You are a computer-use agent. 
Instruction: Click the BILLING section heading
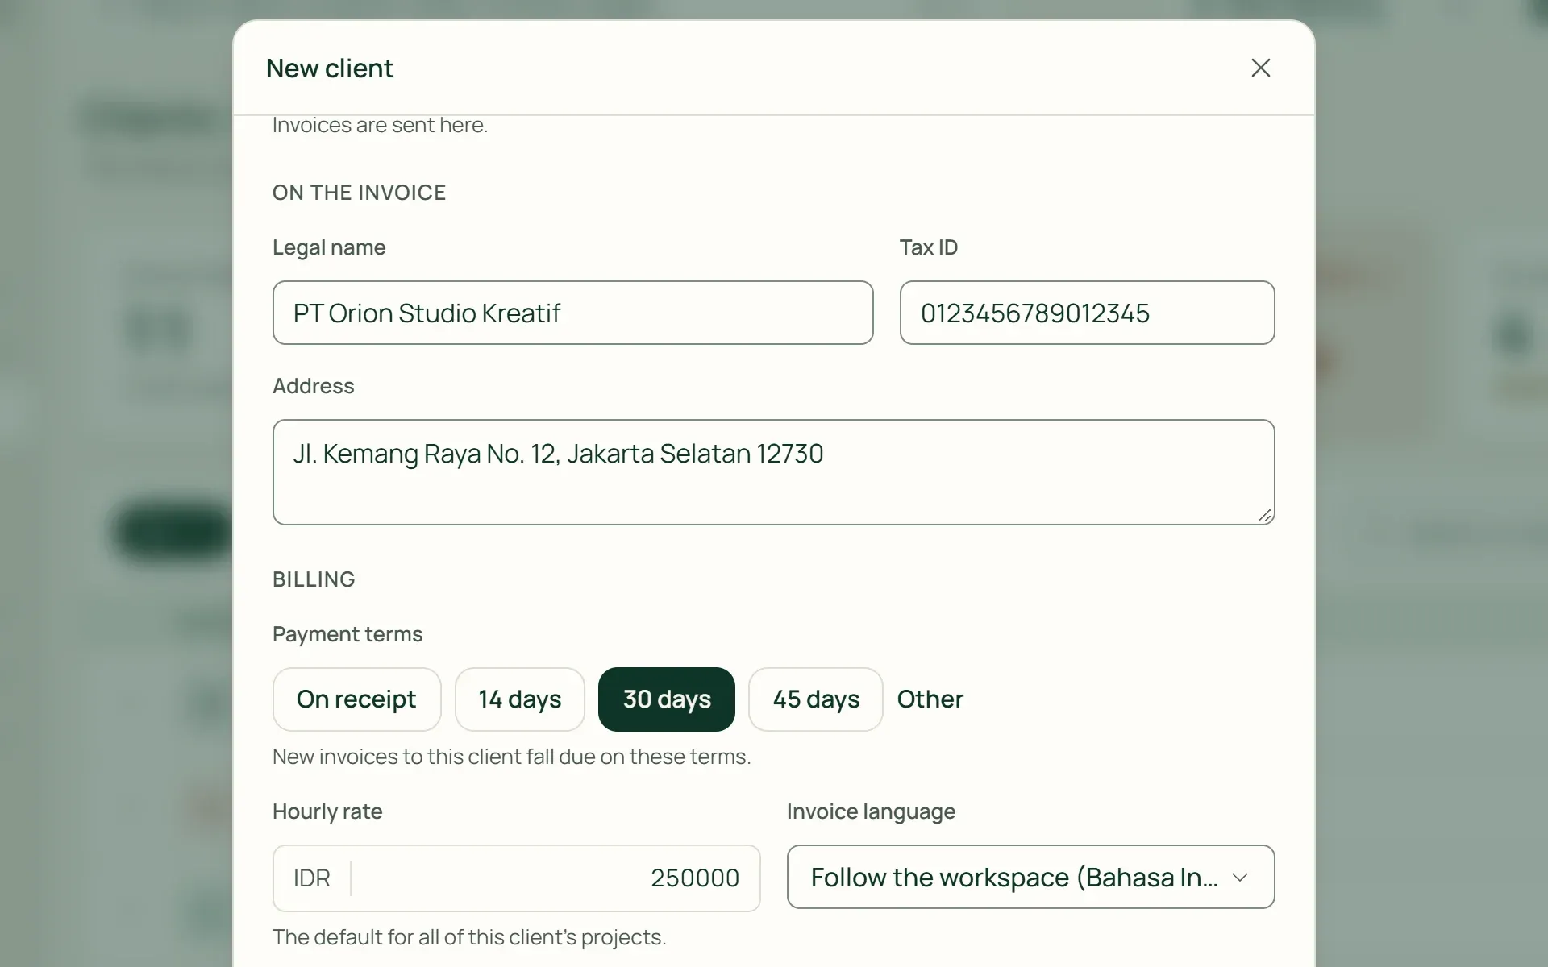314,579
